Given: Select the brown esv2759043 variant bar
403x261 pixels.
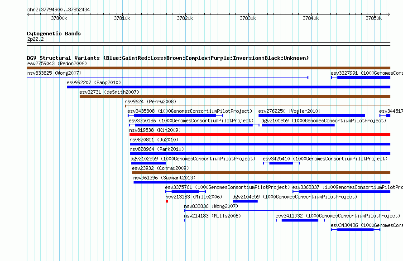Looking at the screenshot, I should pyautogui.click(x=208, y=68).
